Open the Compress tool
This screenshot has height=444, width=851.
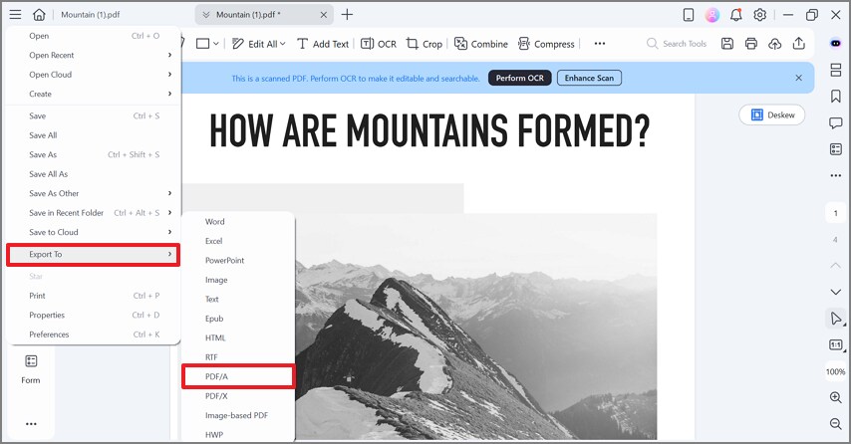point(546,44)
